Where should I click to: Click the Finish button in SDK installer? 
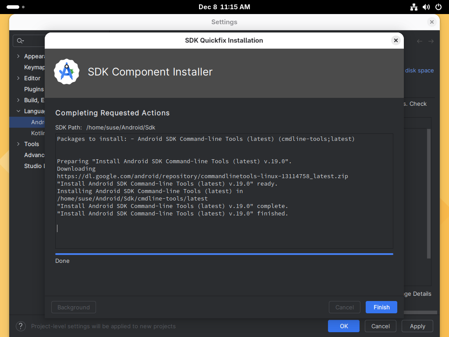click(381, 307)
